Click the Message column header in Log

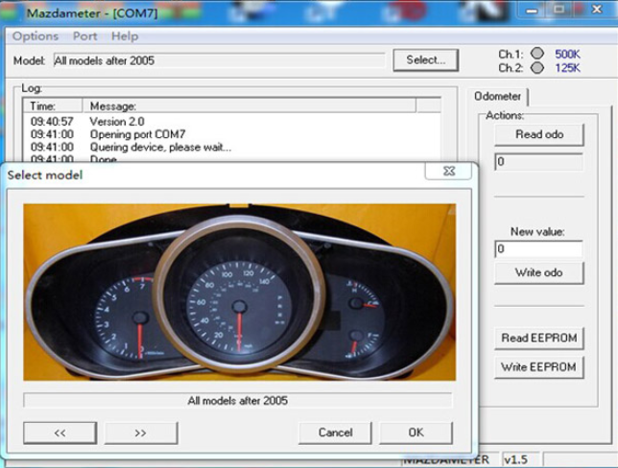point(250,105)
